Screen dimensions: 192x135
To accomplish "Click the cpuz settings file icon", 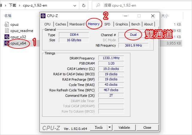I will [x=7, y=24].
